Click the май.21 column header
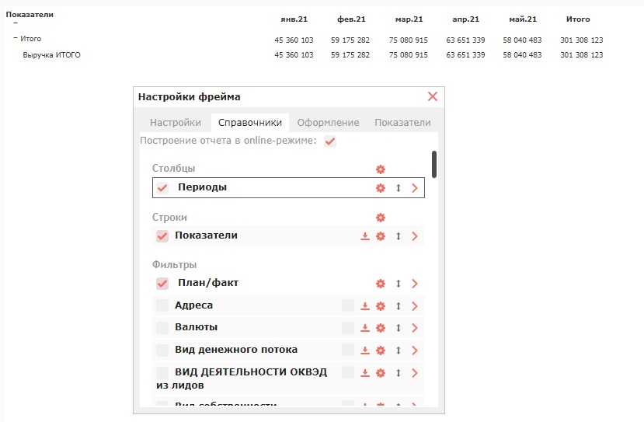 coord(523,19)
